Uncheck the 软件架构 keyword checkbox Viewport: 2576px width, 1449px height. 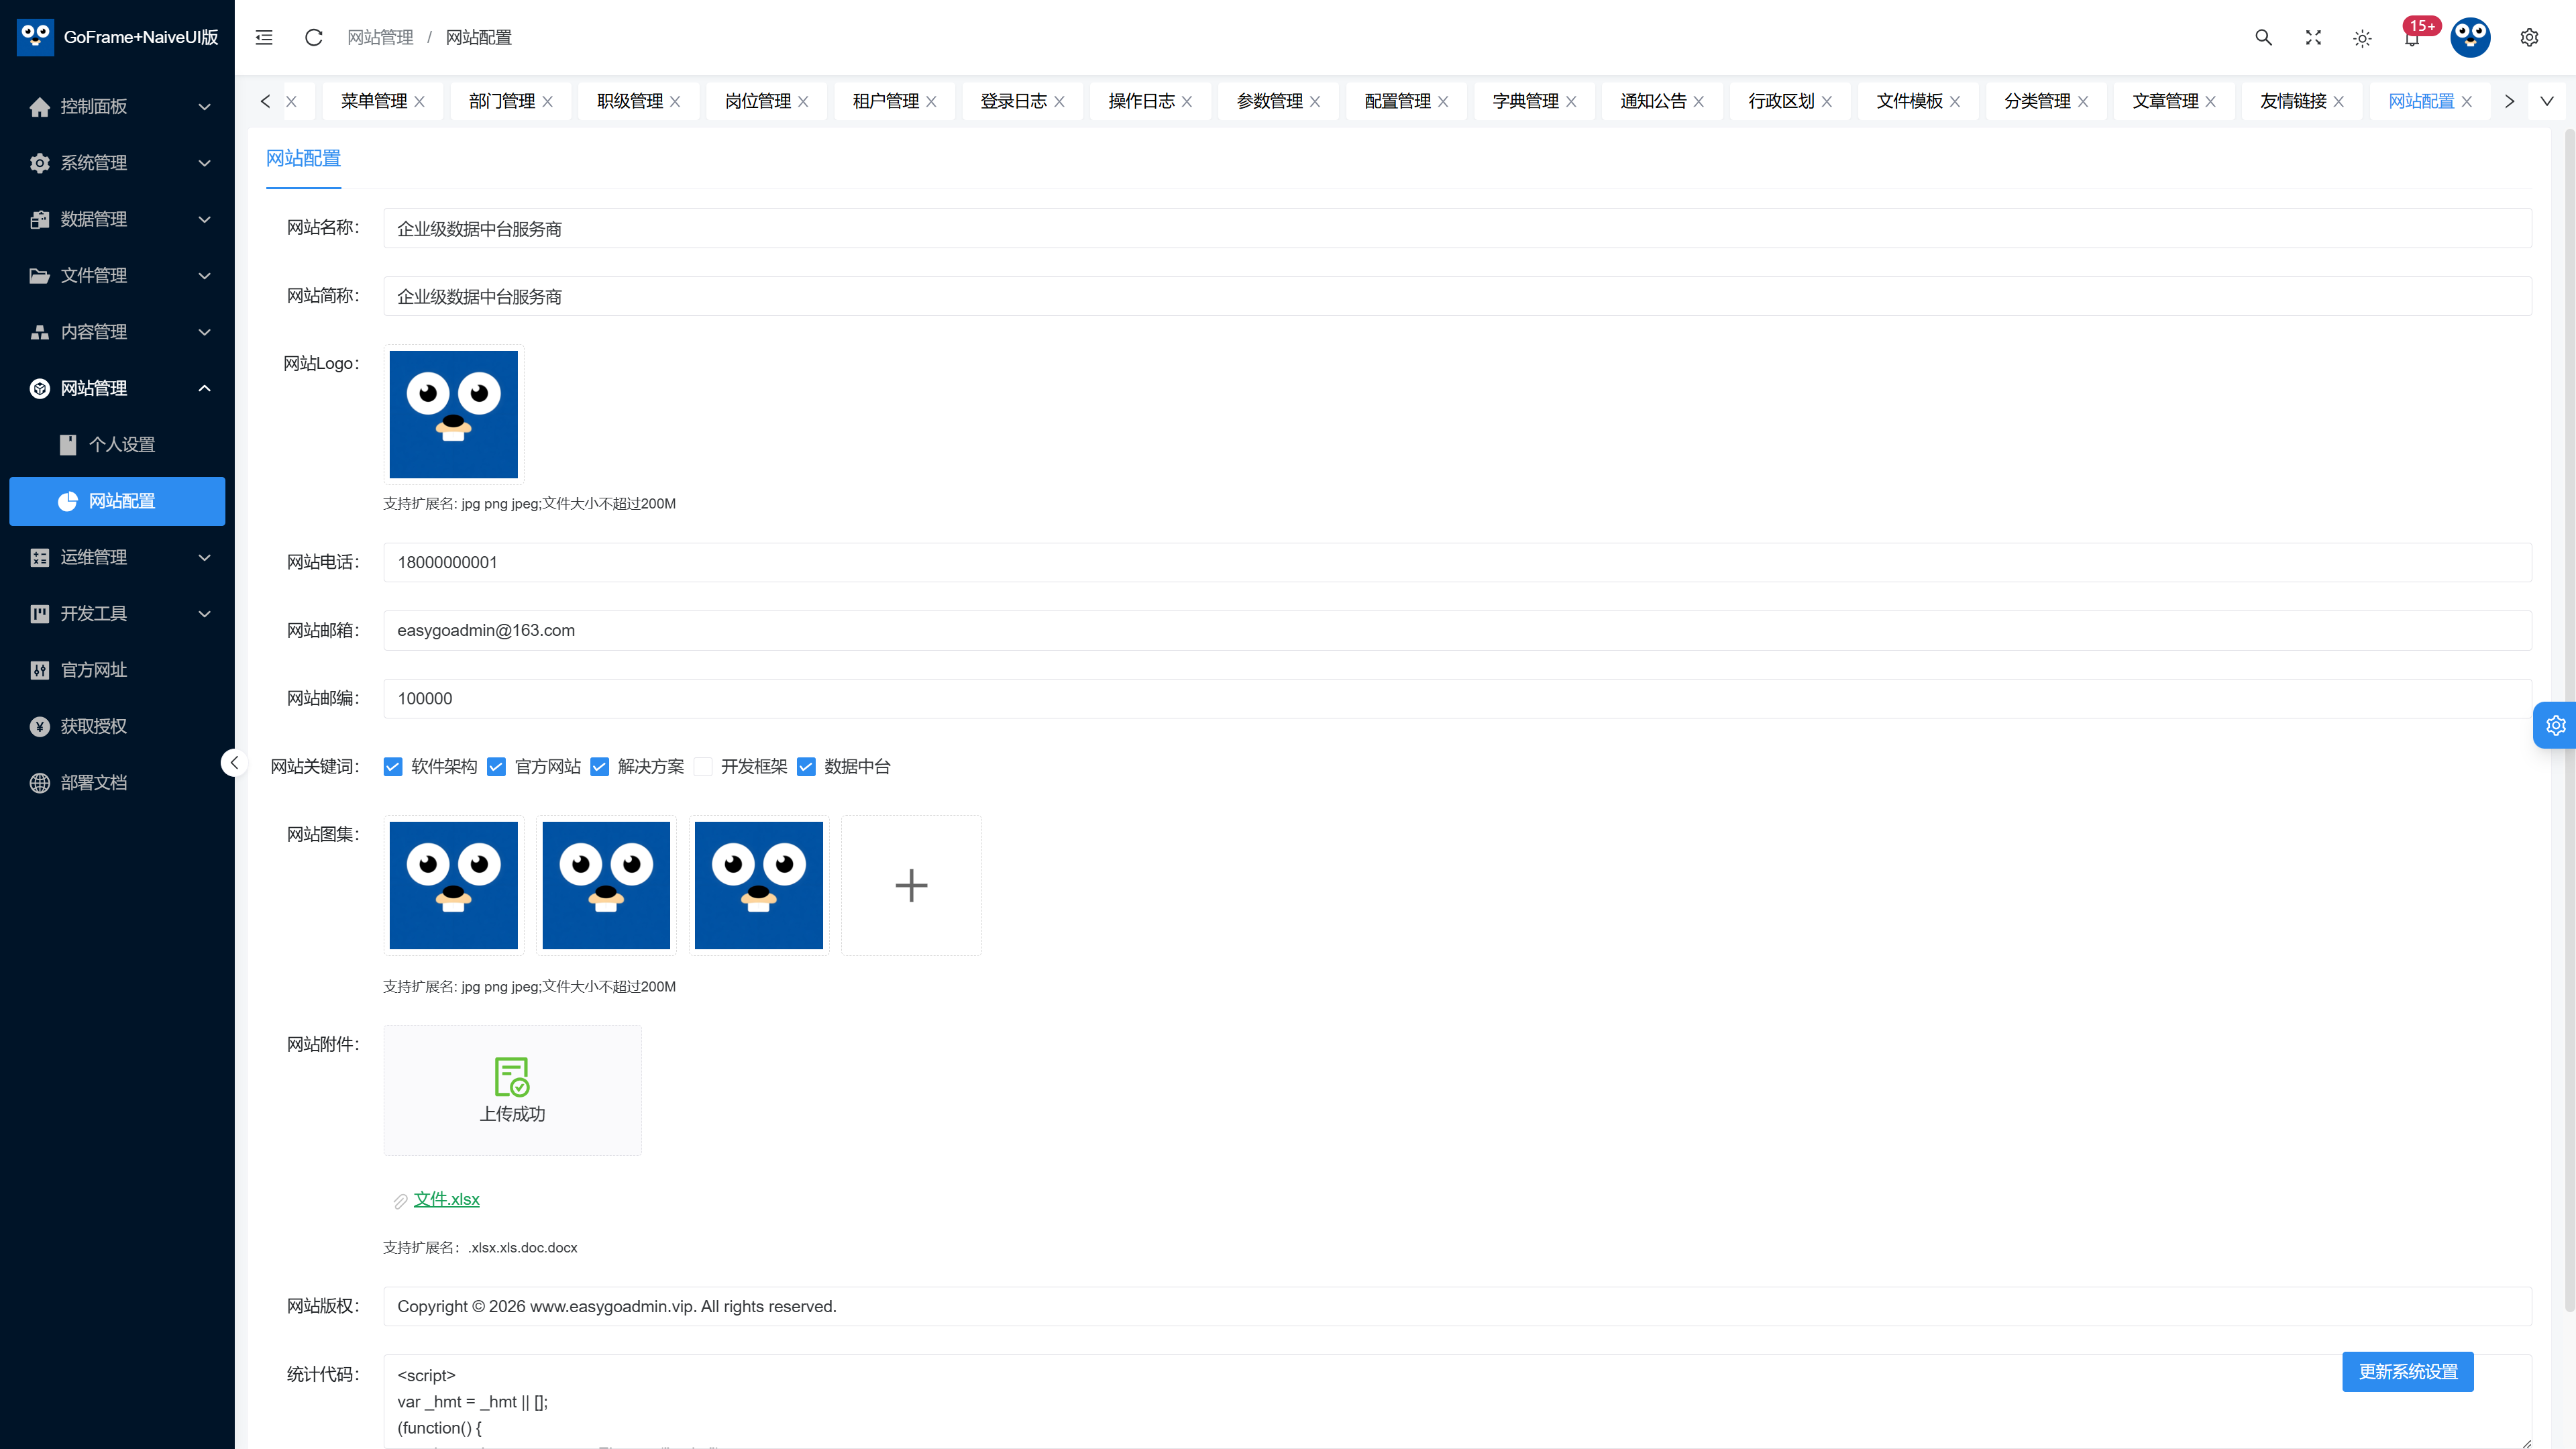click(x=393, y=766)
